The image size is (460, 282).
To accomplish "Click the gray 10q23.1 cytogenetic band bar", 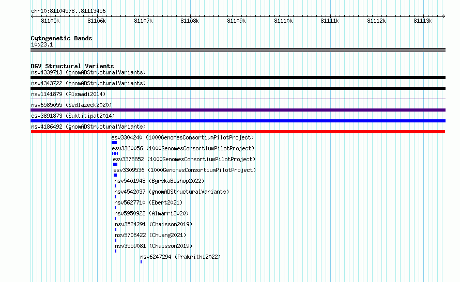I will click(x=238, y=50).
